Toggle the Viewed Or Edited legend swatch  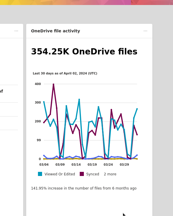[40, 174]
